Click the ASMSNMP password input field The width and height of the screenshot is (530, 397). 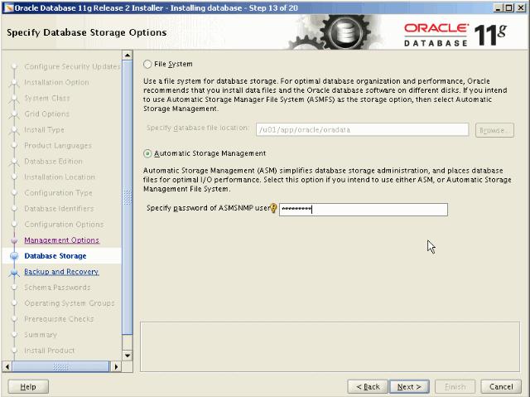pos(364,210)
